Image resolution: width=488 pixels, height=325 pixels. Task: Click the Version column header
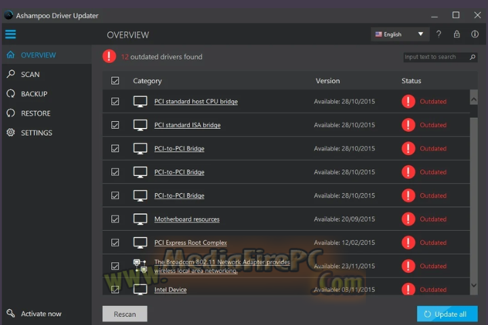(x=328, y=81)
